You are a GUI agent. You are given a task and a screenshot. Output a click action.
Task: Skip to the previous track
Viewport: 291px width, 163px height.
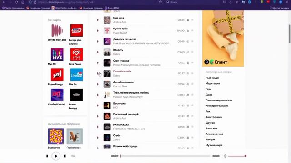(x=47, y=156)
